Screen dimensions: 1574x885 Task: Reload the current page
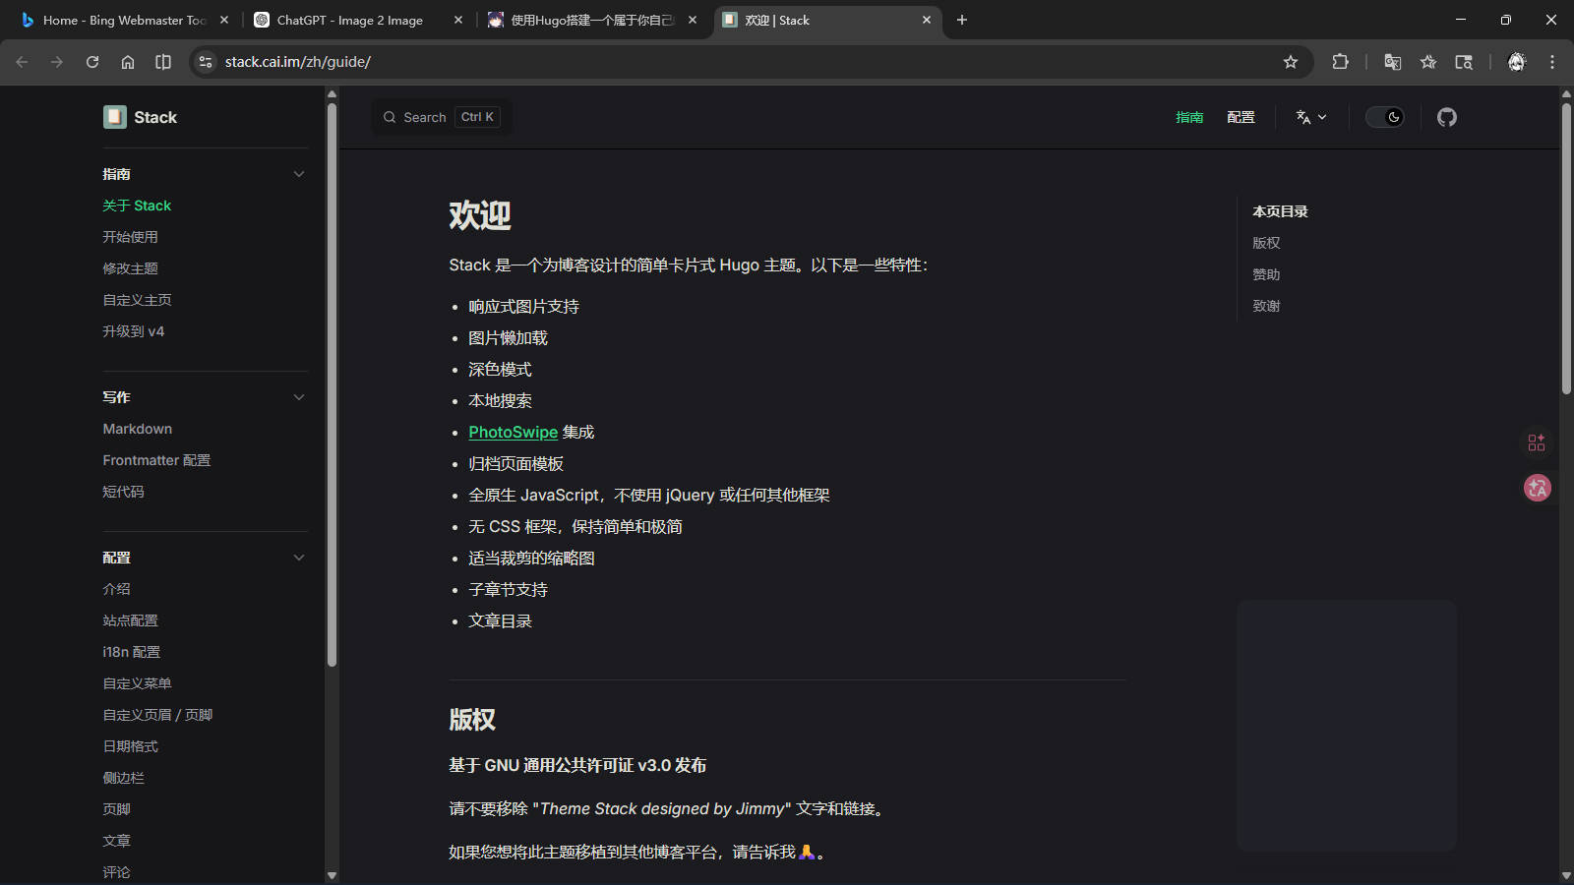point(92,62)
